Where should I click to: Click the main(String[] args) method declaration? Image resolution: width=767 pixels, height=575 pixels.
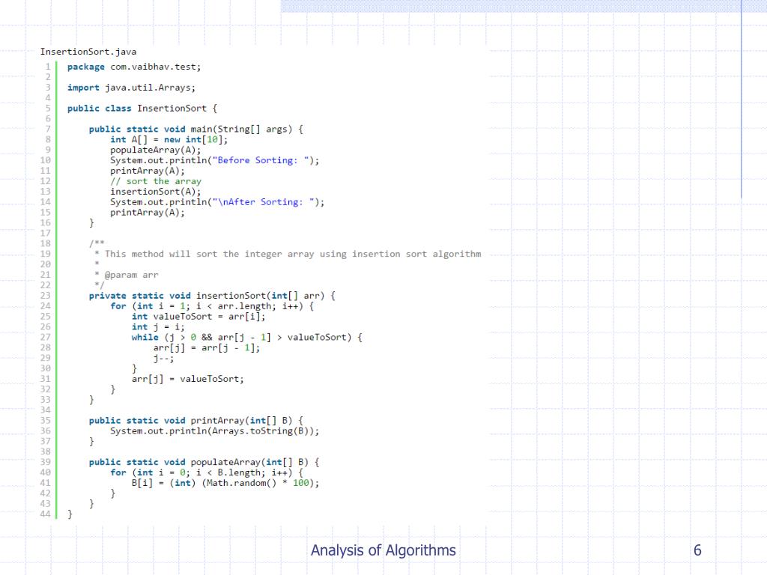point(196,129)
